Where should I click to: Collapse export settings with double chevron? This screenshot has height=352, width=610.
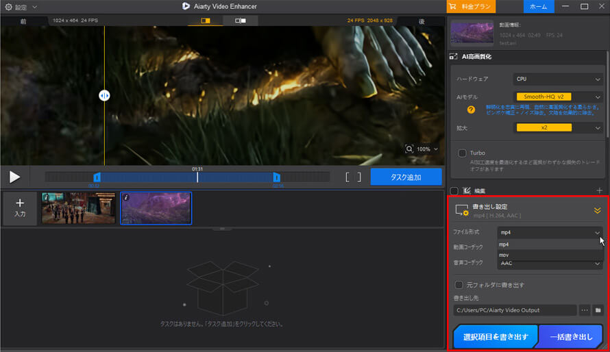597,210
